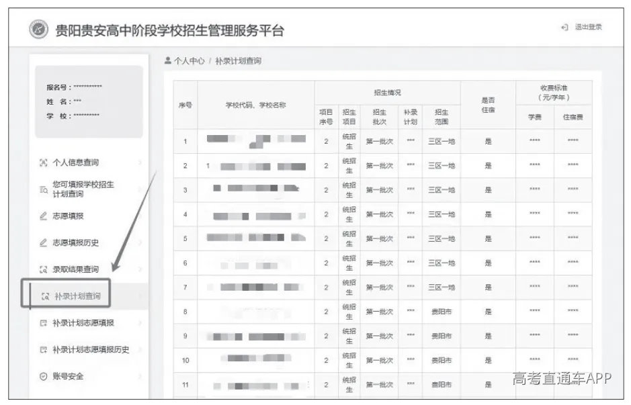Open 补录计划志愿填报历史 menu item
This screenshot has width=631, height=405.
coord(91,350)
